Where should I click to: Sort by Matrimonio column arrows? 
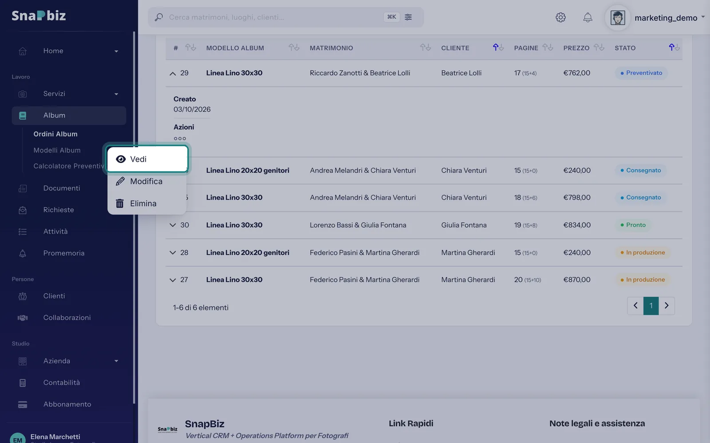point(425,47)
